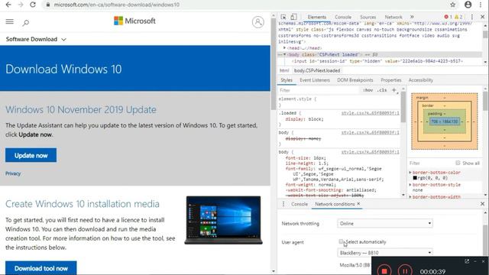
Task: Open DOM Breakpoints tab
Action: pyautogui.click(x=355, y=80)
